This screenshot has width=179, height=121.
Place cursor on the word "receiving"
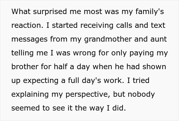click(97, 26)
